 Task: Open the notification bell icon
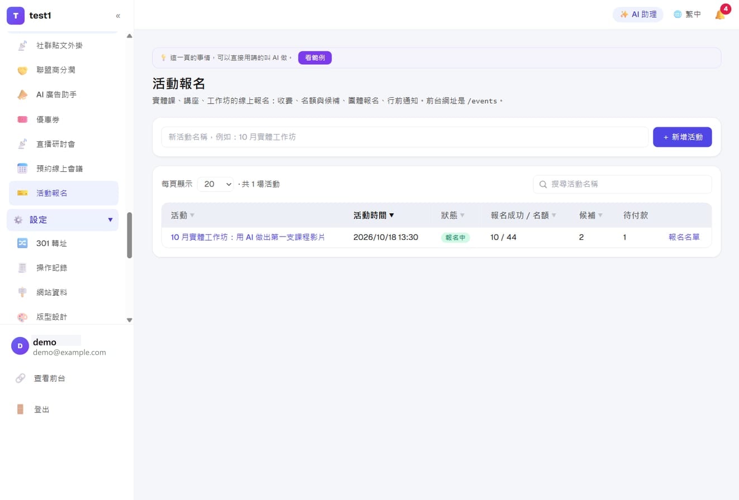[x=720, y=15]
